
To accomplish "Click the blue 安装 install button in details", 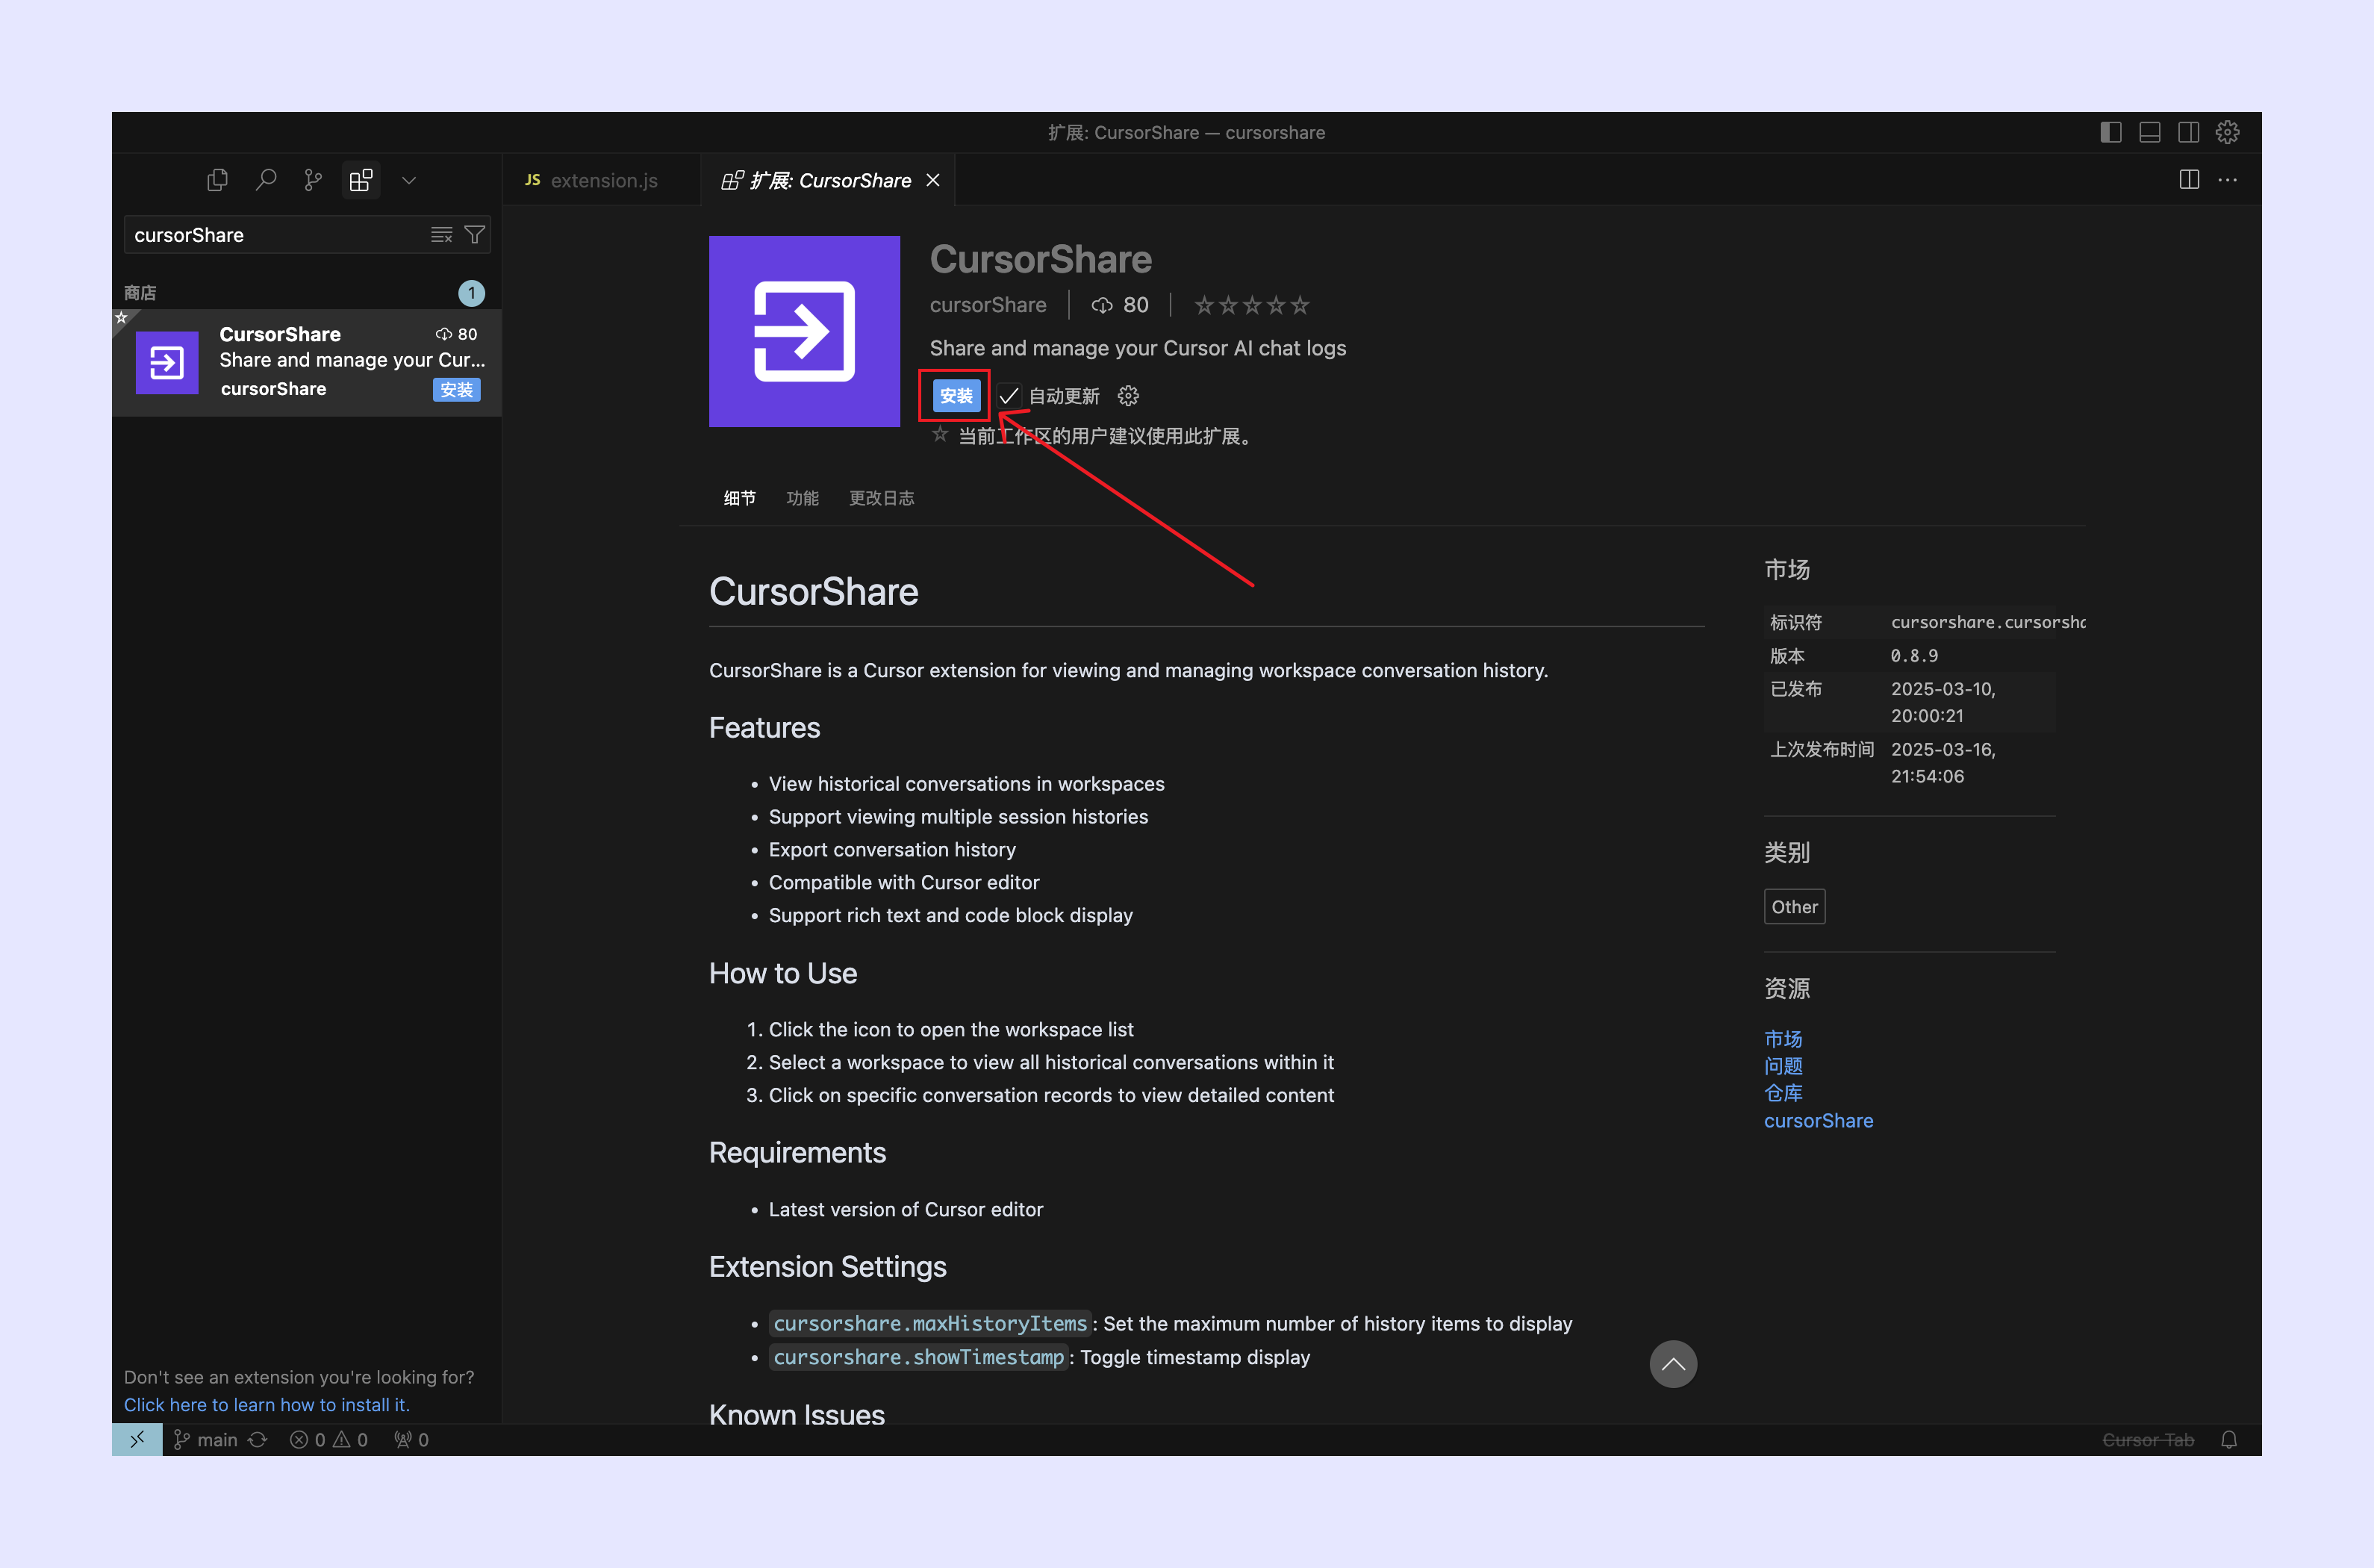I will [956, 396].
